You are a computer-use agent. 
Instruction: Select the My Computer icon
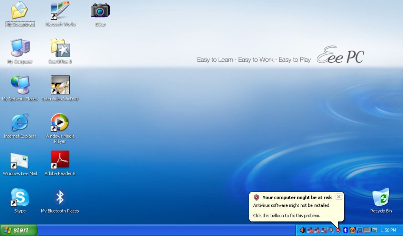pyautogui.click(x=20, y=51)
